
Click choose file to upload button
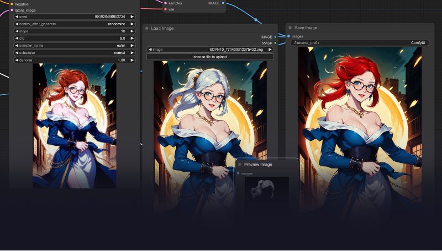[x=210, y=57]
